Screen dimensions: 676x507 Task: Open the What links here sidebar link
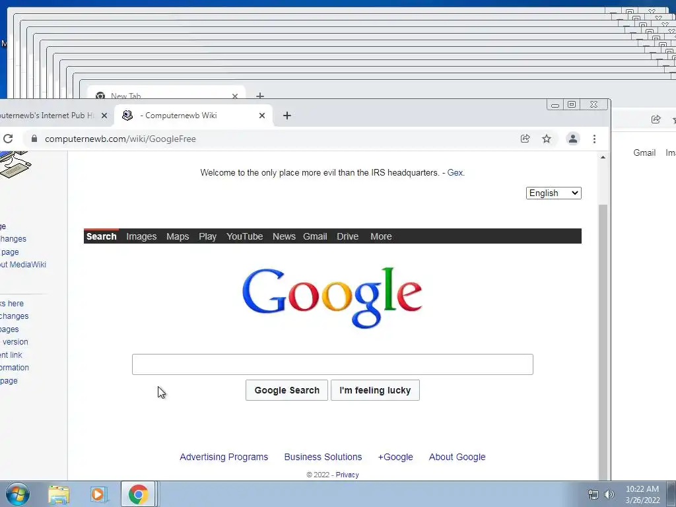[12, 303]
